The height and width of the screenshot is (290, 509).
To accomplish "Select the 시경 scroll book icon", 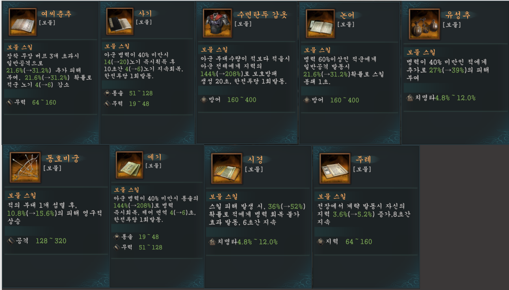I will (x=226, y=167).
